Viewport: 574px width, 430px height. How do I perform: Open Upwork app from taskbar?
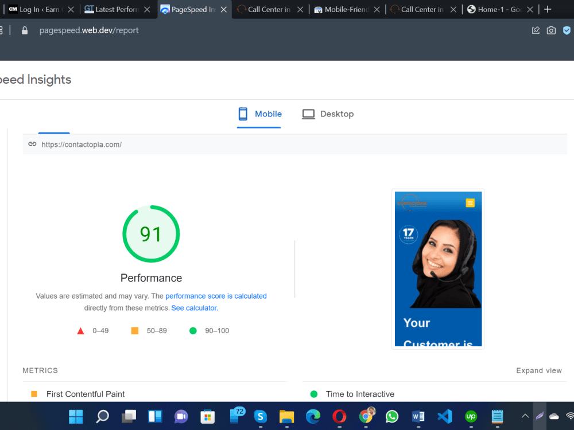471,416
